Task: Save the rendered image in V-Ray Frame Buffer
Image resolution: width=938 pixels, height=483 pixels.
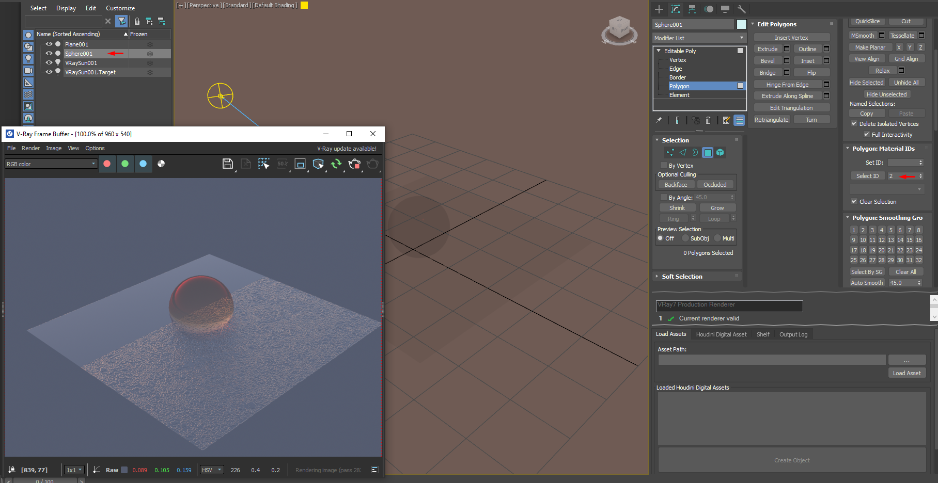Action: point(227,164)
